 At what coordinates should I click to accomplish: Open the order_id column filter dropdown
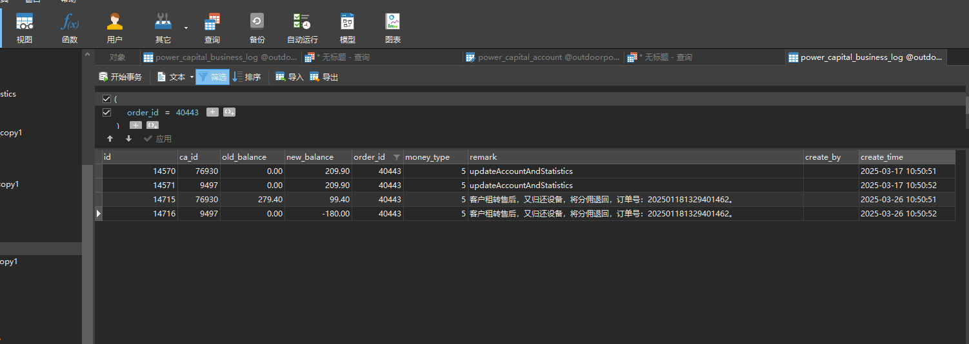point(396,157)
